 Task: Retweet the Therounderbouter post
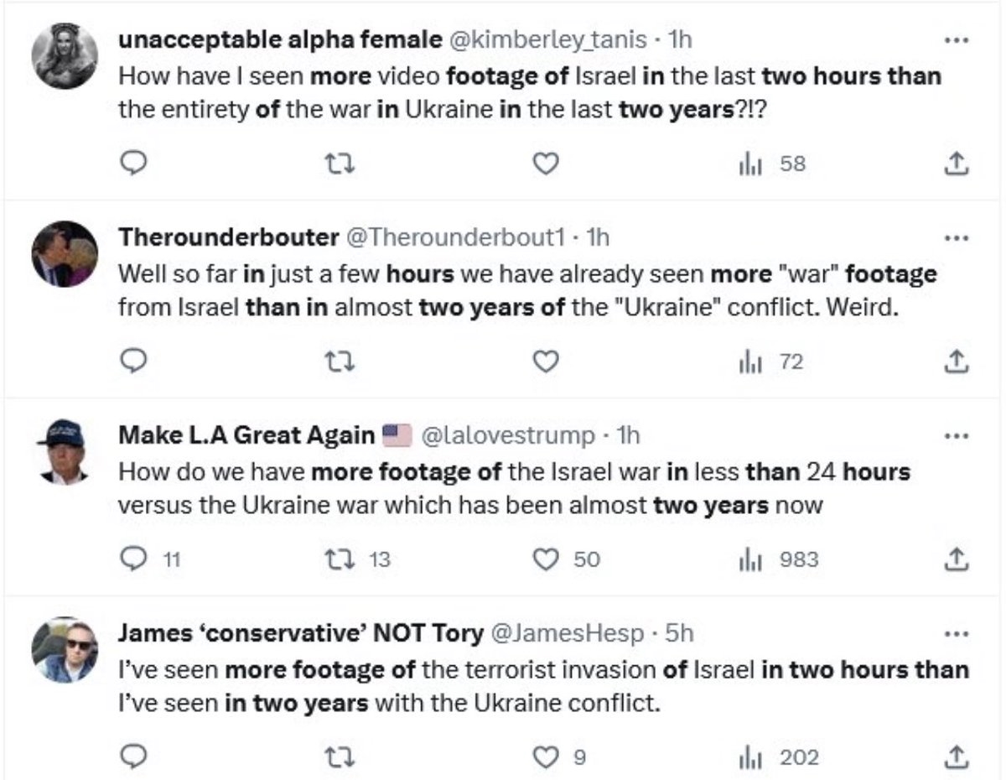pos(339,362)
